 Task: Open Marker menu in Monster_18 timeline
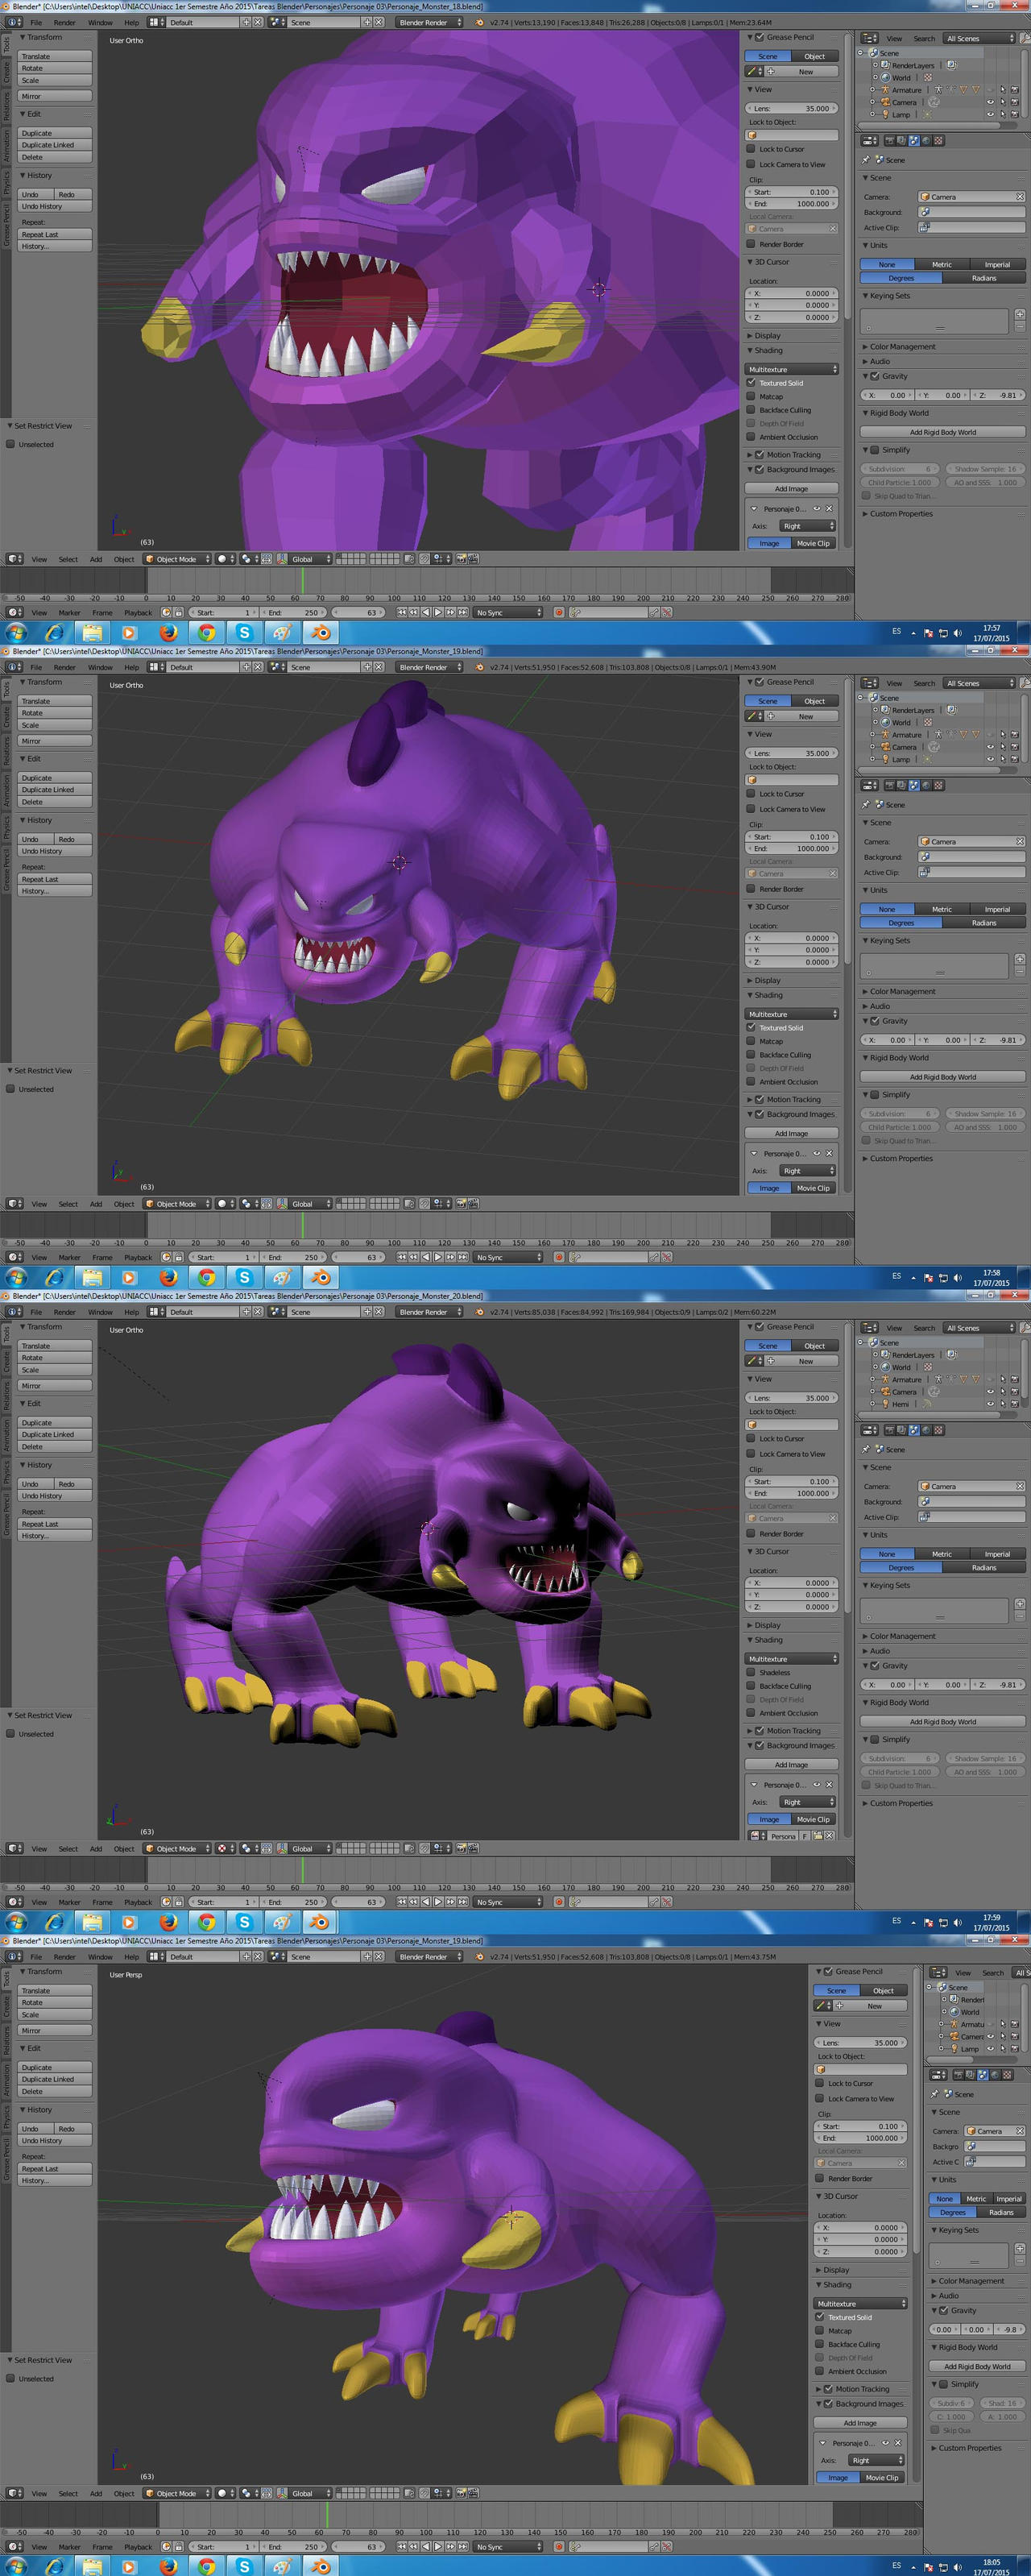69,612
